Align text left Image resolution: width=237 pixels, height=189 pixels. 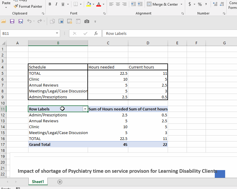tap(111, 4)
